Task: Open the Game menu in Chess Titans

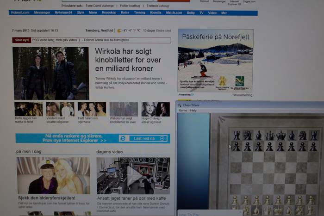Action: click(x=183, y=110)
